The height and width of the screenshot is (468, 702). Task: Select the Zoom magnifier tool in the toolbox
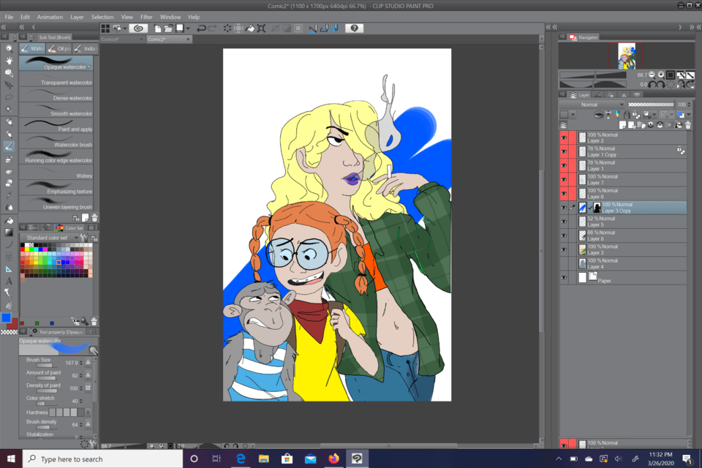[9, 48]
